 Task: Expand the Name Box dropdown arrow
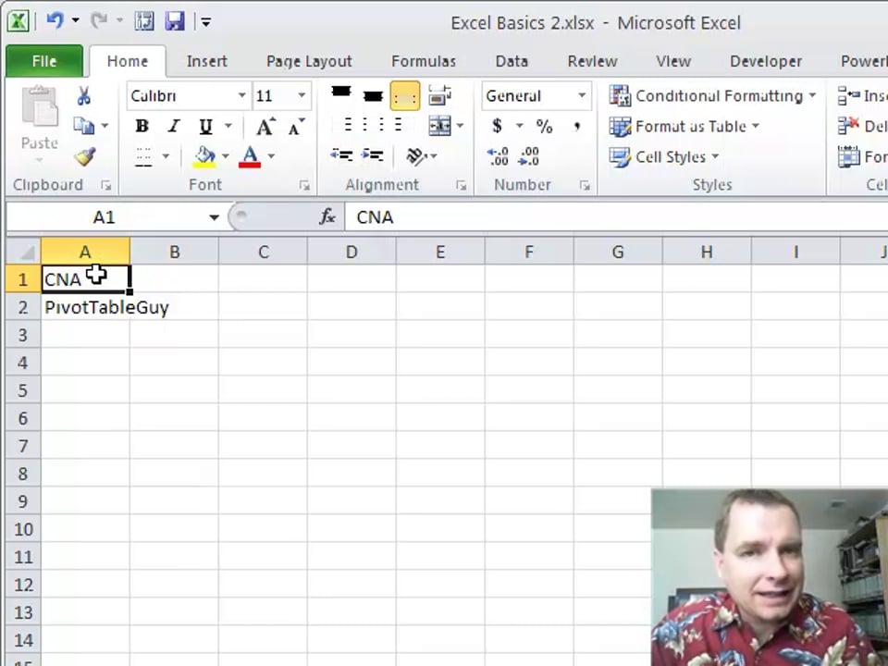tap(214, 217)
